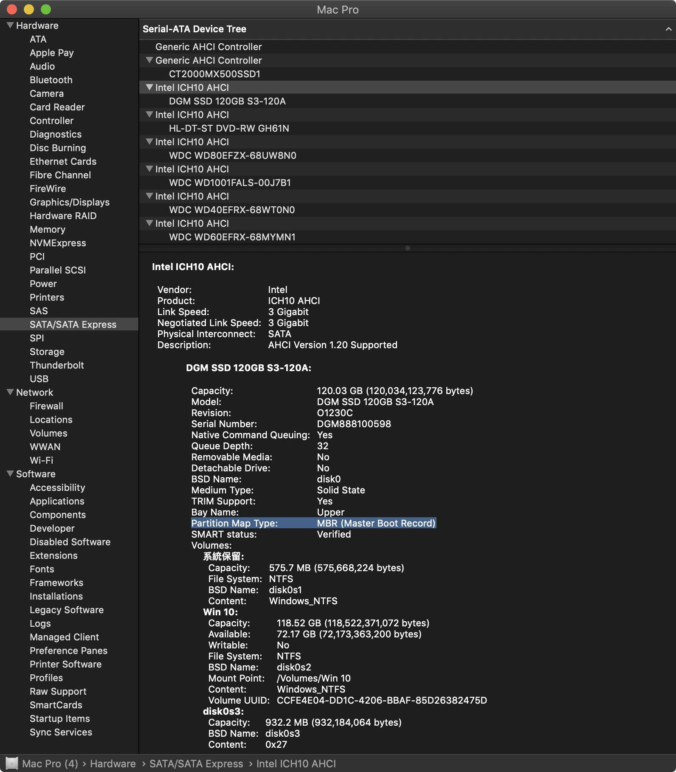676x772 pixels.
Task: Click the Volume UUID value text
Action: pyautogui.click(x=382, y=700)
